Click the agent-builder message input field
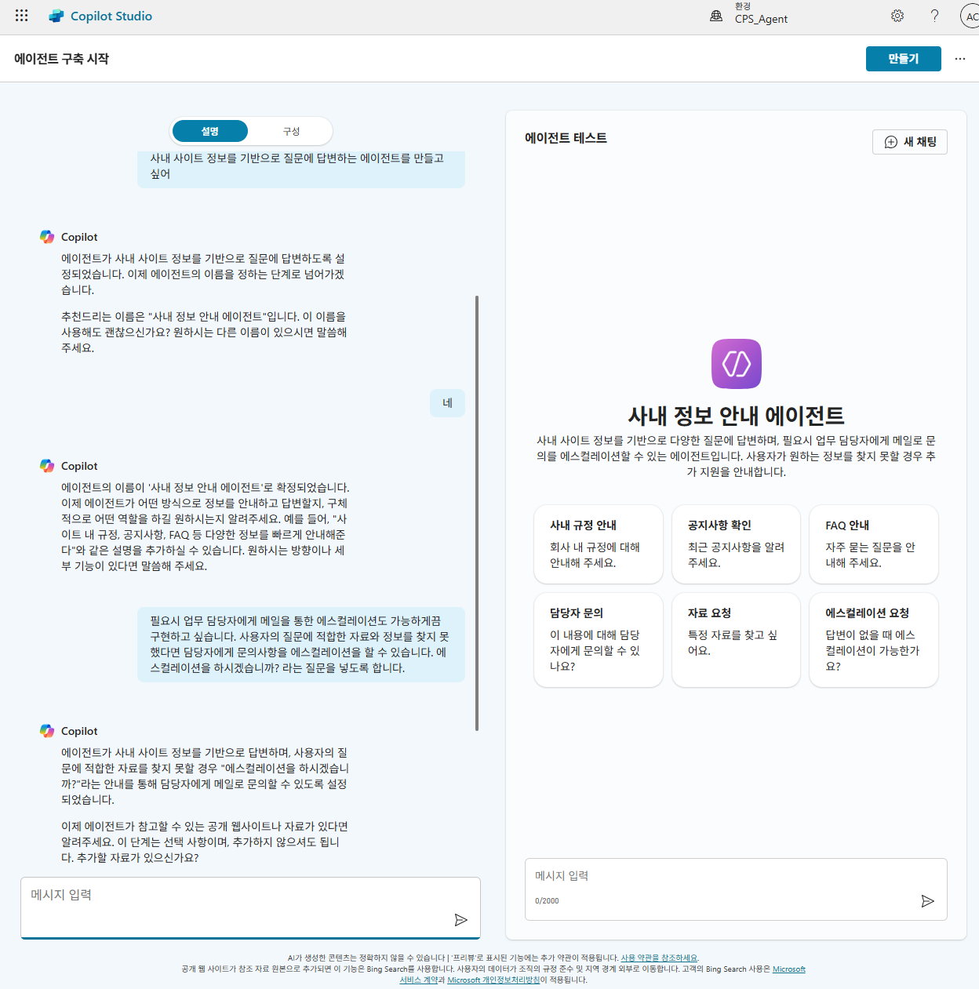Screen dimensions: 979x989 click(x=250, y=907)
